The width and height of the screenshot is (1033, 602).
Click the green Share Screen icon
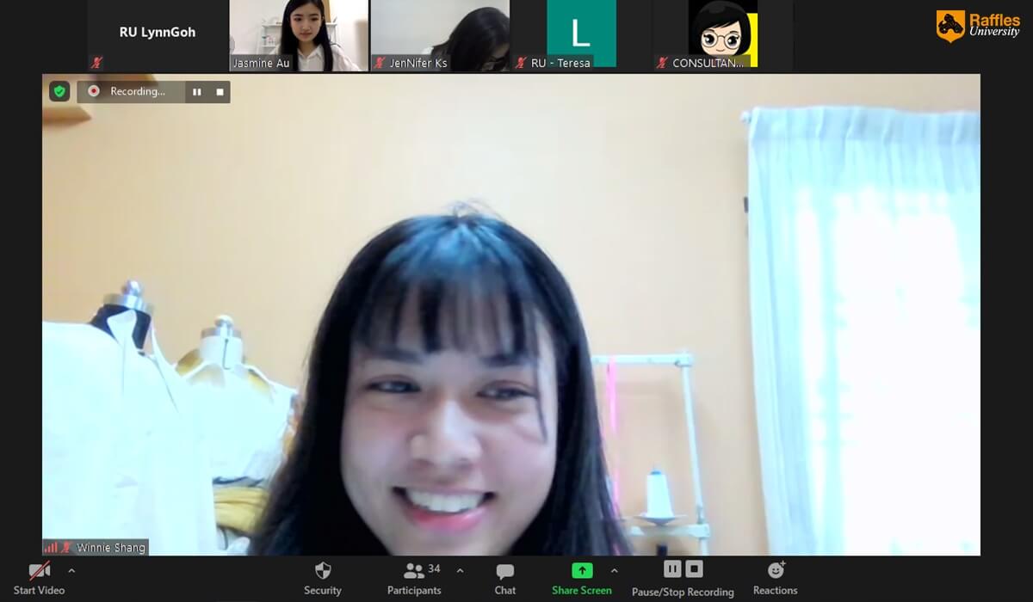point(582,570)
